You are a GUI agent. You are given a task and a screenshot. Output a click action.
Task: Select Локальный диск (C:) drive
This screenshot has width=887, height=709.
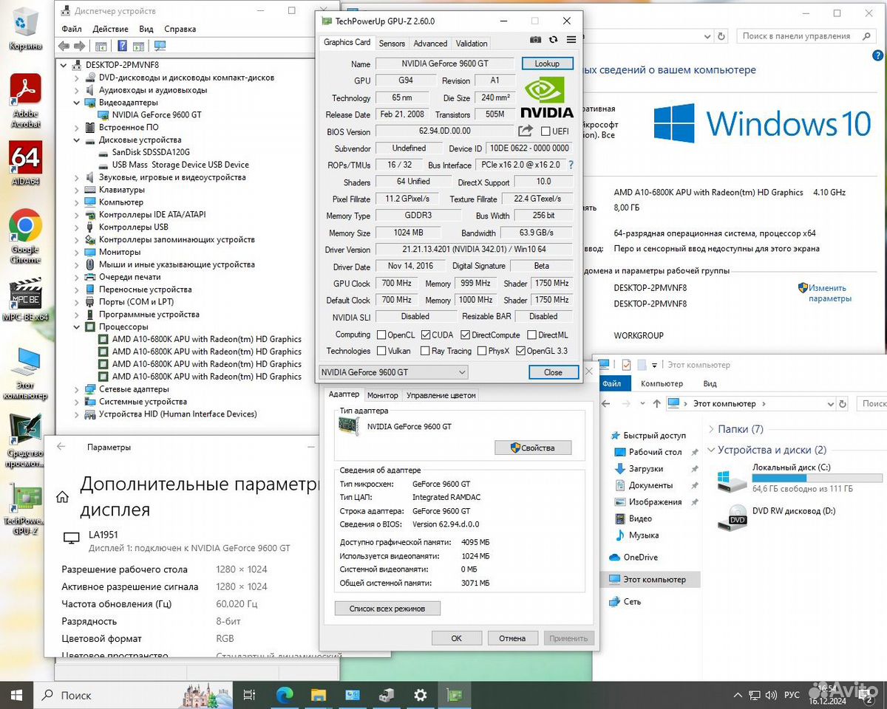(800, 478)
